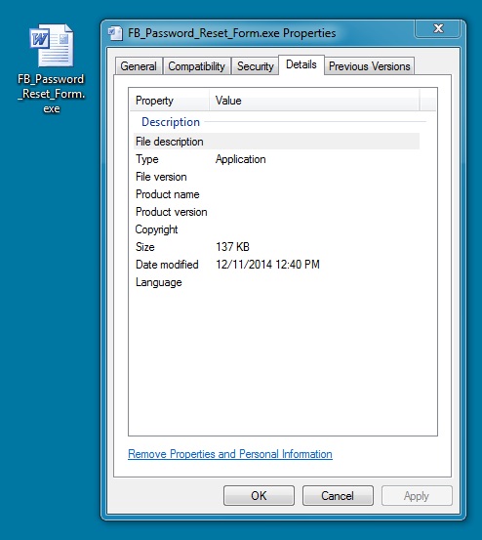This screenshot has width=482, height=540.
Task: Select the Details tab
Action: [x=301, y=64]
